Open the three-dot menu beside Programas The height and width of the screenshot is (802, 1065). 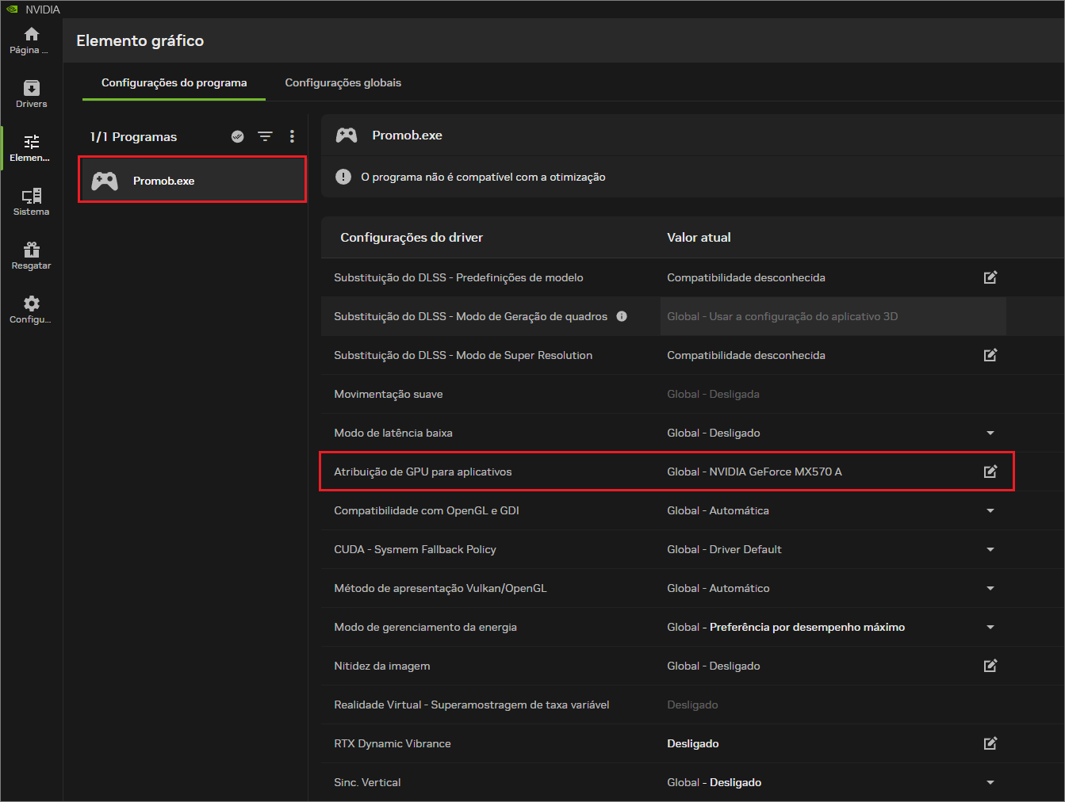click(292, 136)
